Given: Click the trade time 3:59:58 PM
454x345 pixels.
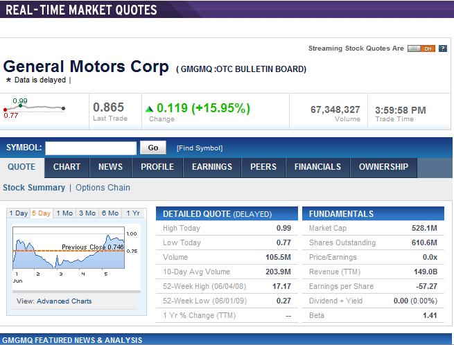Looking at the screenshot, I should click(x=401, y=110).
